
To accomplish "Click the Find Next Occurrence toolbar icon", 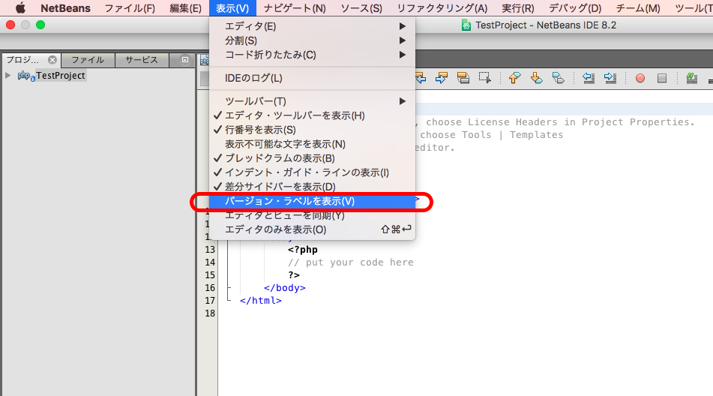I will click(x=441, y=78).
